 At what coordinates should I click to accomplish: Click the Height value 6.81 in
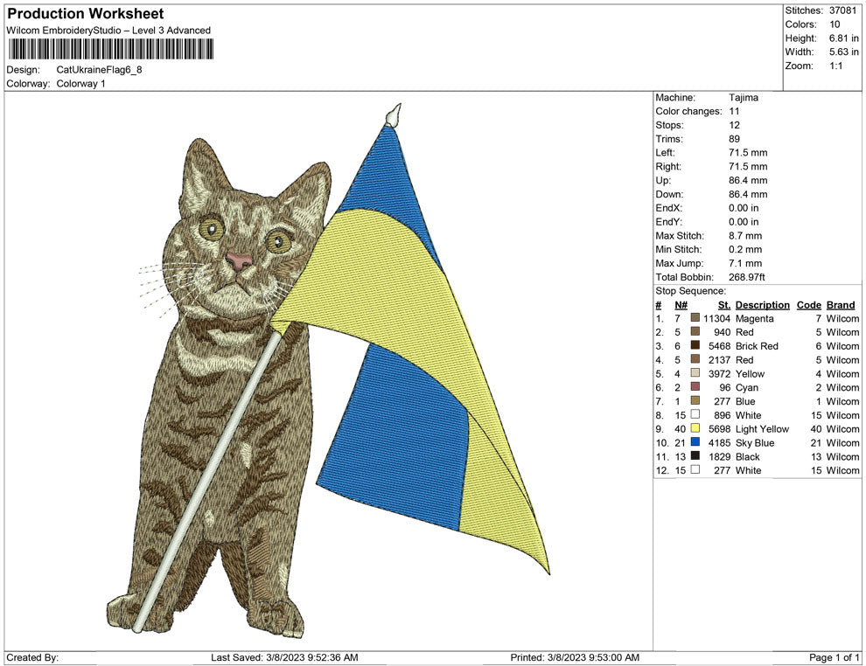click(x=844, y=38)
